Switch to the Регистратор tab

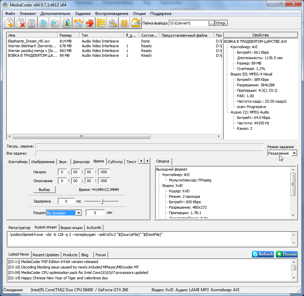[19, 228]
